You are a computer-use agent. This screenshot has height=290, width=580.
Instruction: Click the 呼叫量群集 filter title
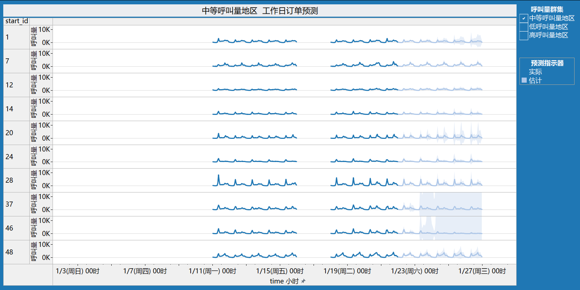(547, 9)
